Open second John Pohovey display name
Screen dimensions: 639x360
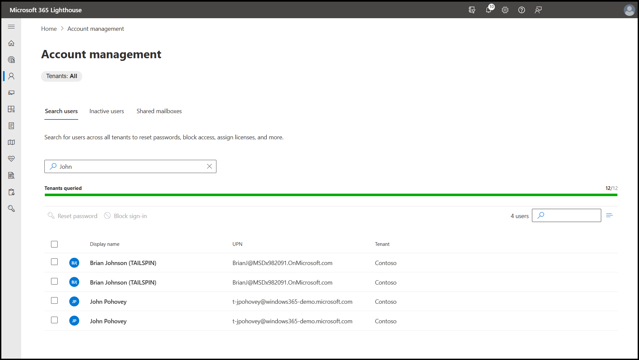point(108,321)
